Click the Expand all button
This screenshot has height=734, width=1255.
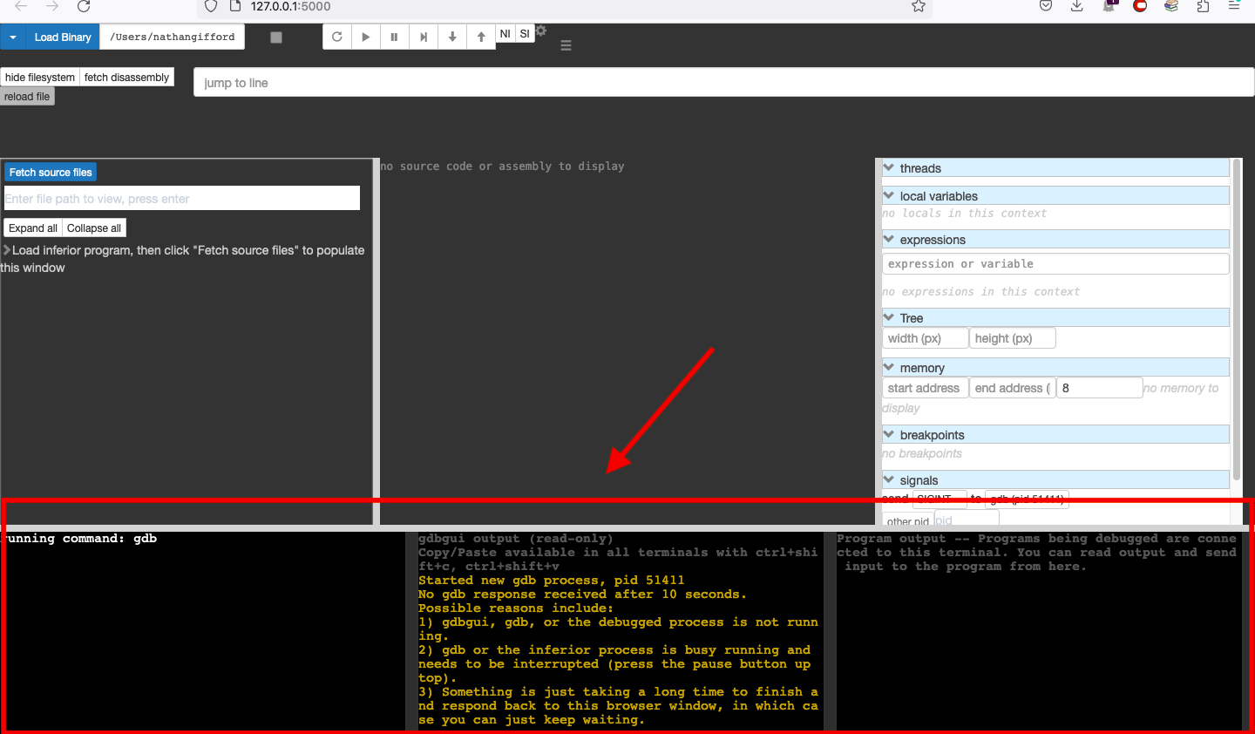[32, 228]
